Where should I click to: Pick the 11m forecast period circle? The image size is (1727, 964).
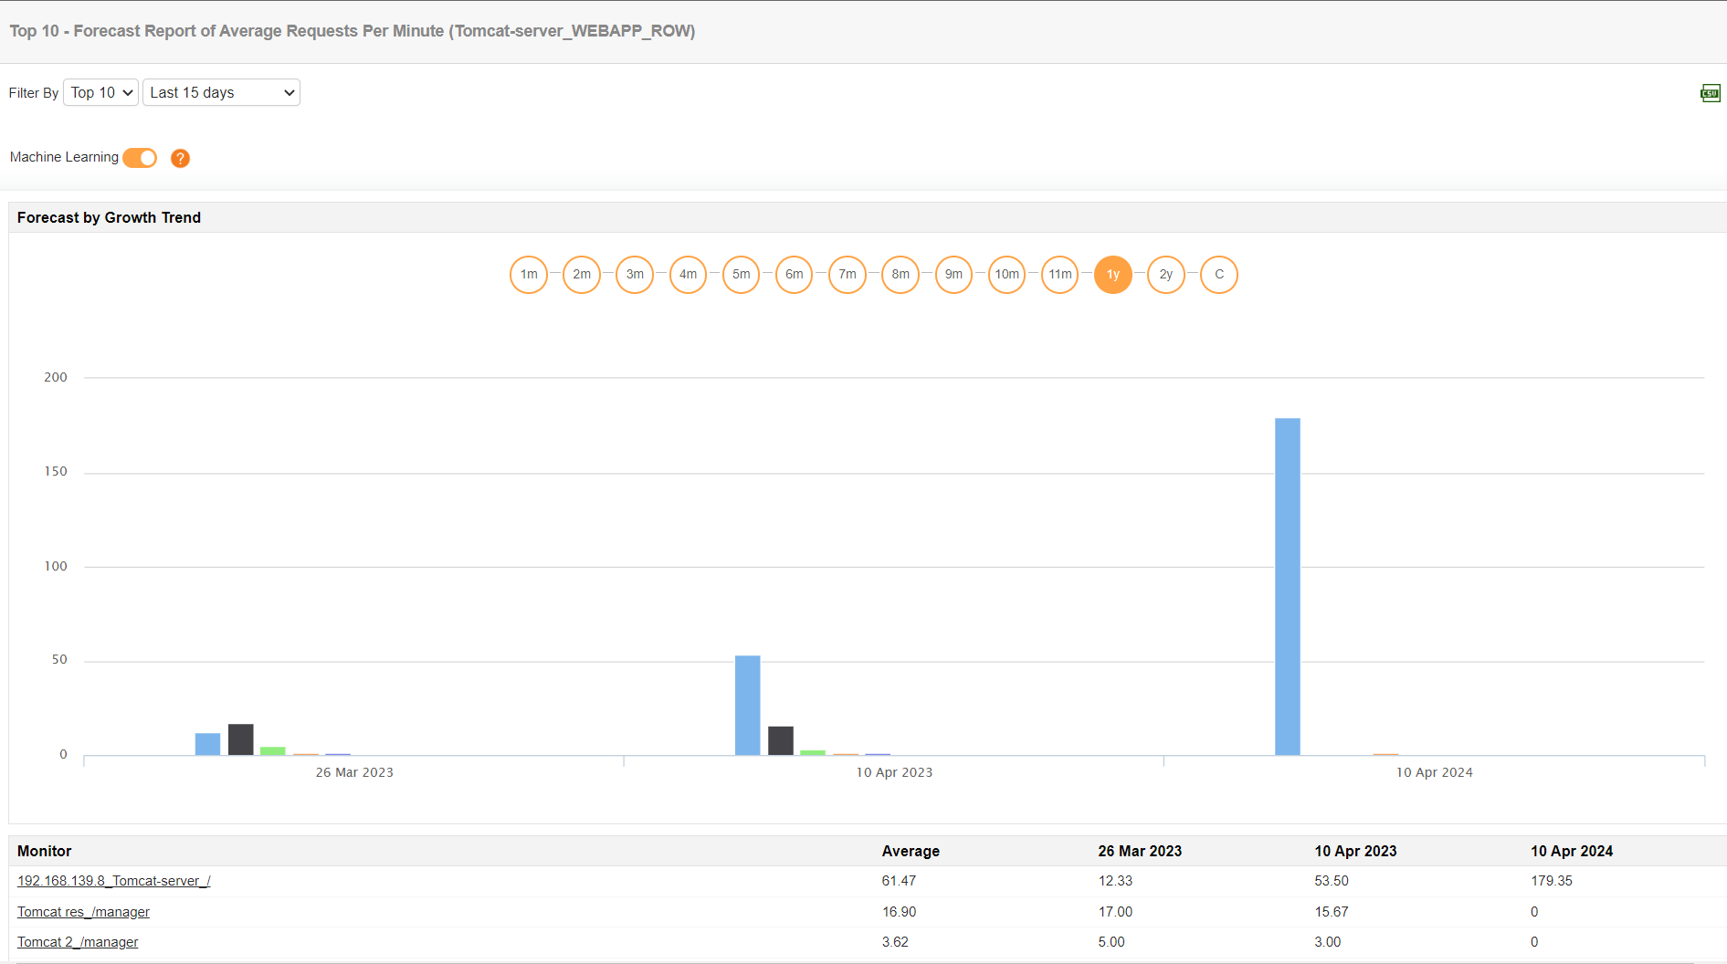pyautogui.click(x=1059, y=274)
